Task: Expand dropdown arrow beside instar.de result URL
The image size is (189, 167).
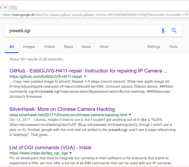Action: [x=71, y=153]
